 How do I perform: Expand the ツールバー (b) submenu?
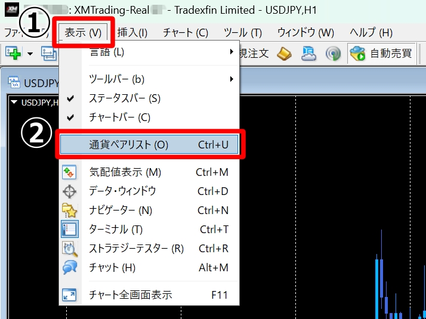click(149, 79)
